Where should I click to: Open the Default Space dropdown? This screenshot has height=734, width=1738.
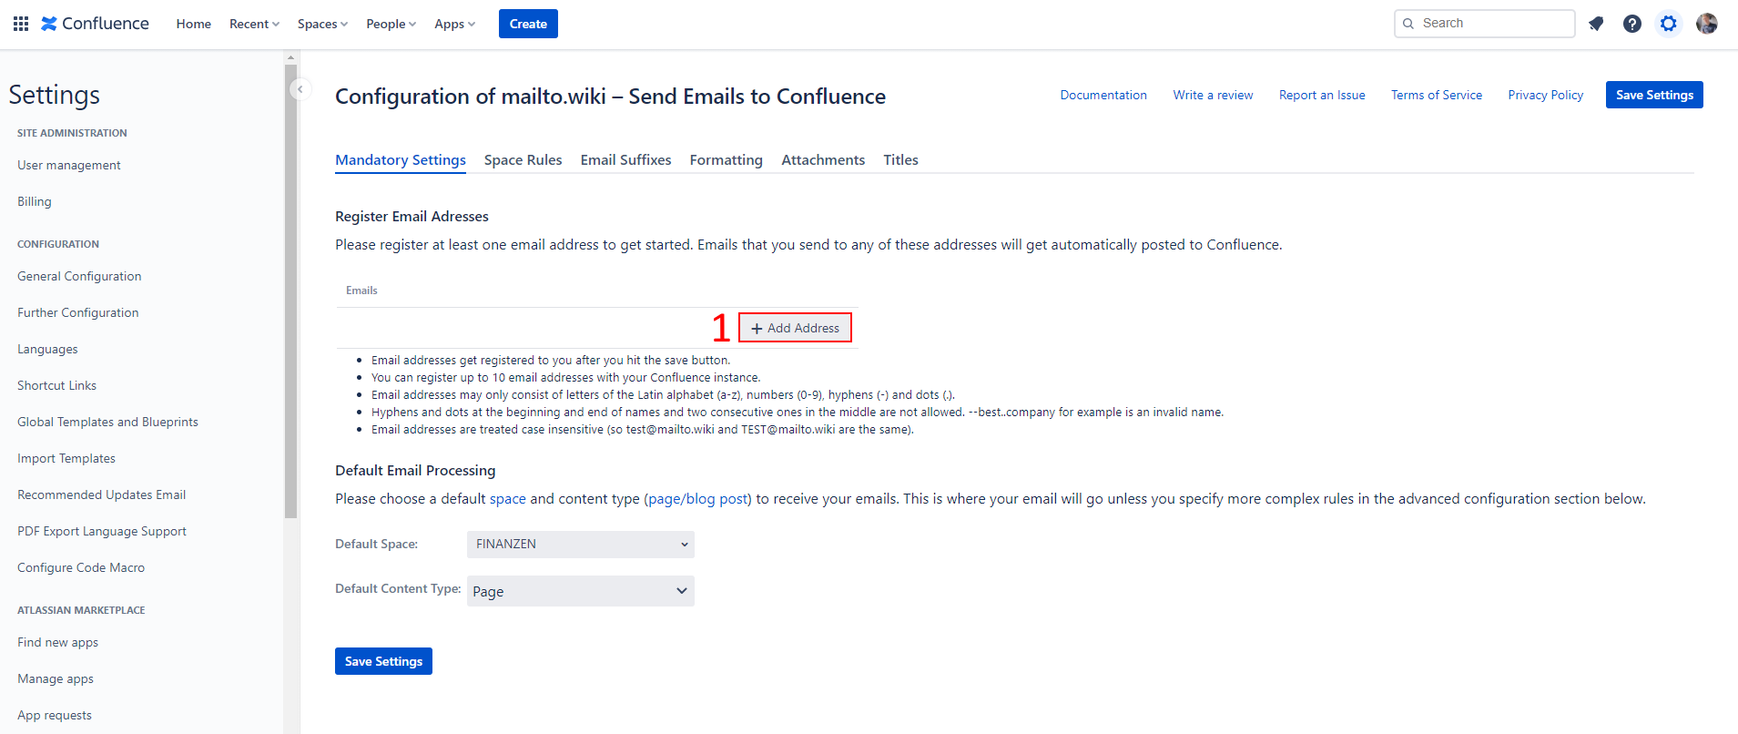click(x=581, y=545)
